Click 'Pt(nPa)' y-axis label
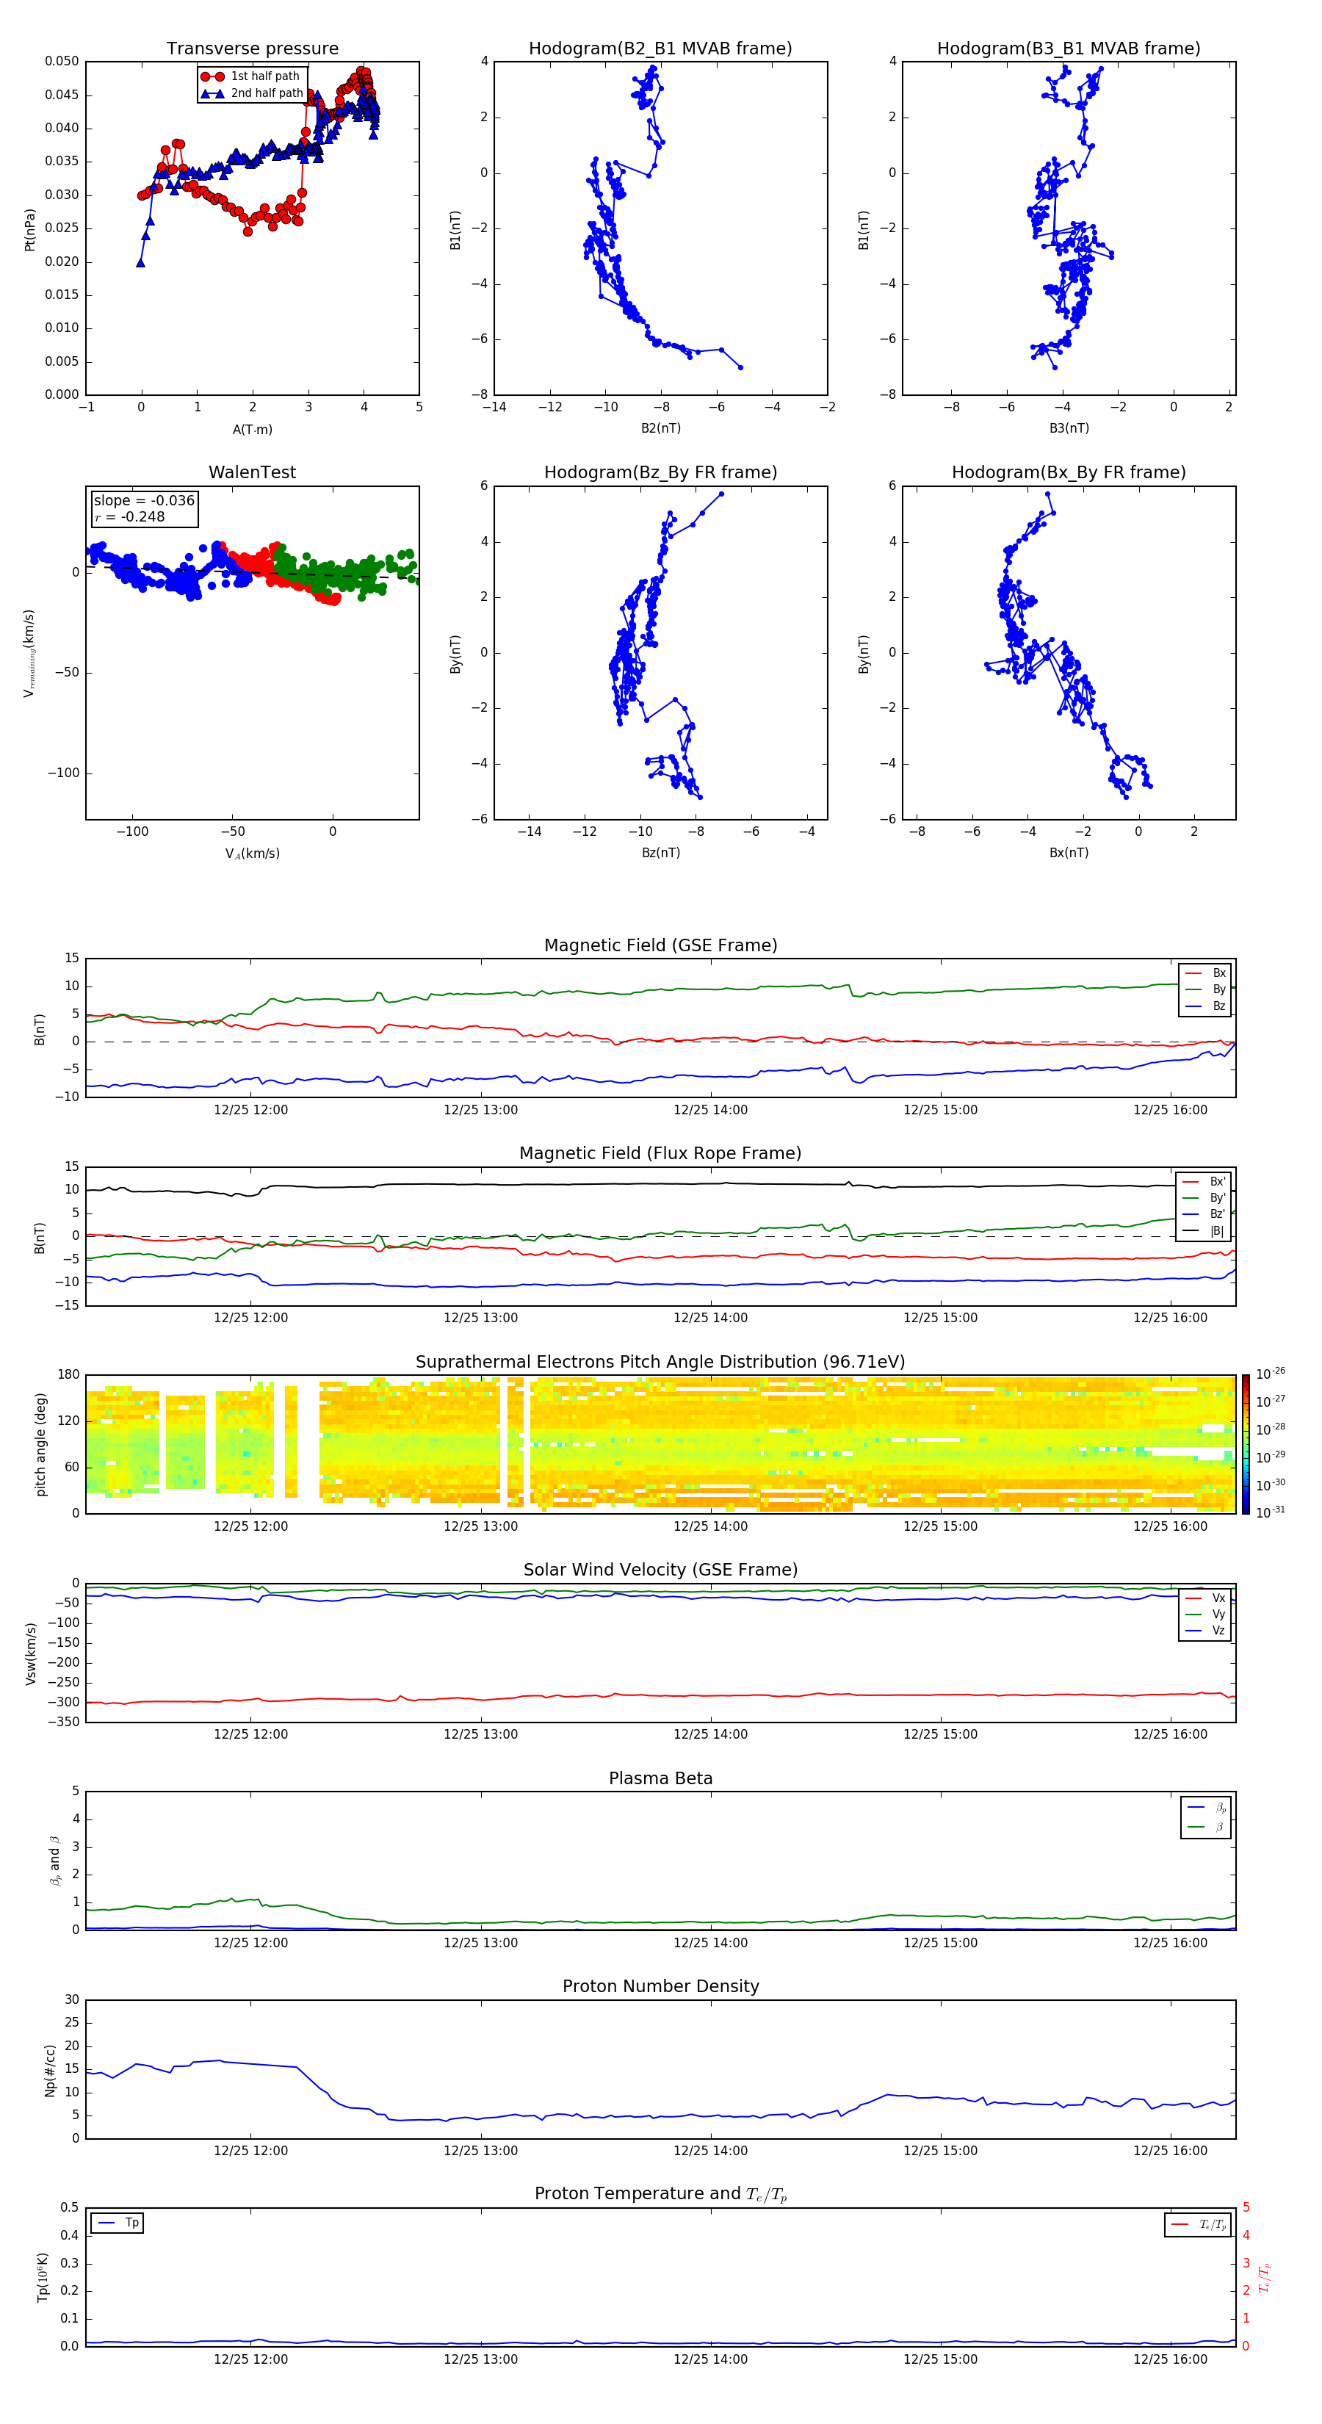This screenshot has height=2424, width=1322. pyautogui.click(x=29, y=228)
